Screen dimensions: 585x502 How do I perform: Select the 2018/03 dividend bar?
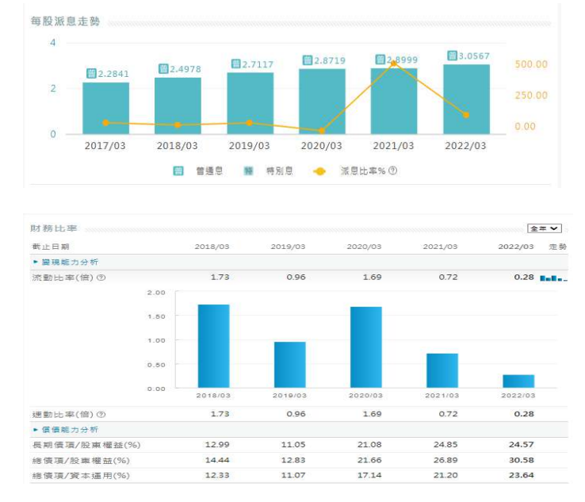click(178, 106)
